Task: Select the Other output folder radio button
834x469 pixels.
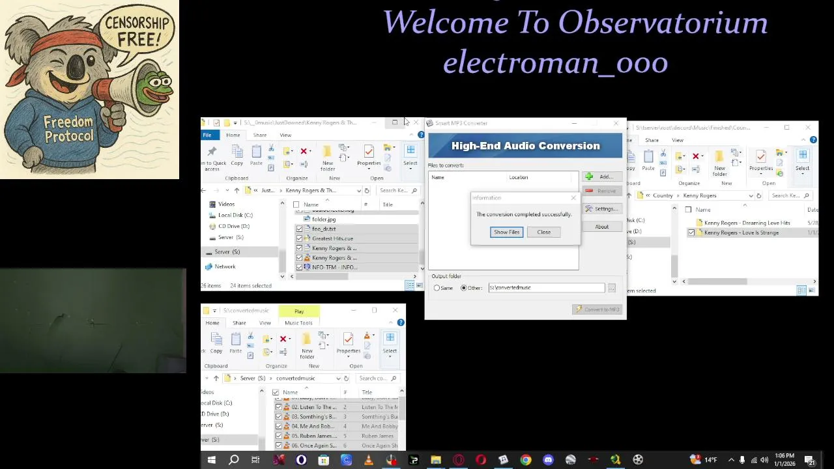Action: click(464, 288)
